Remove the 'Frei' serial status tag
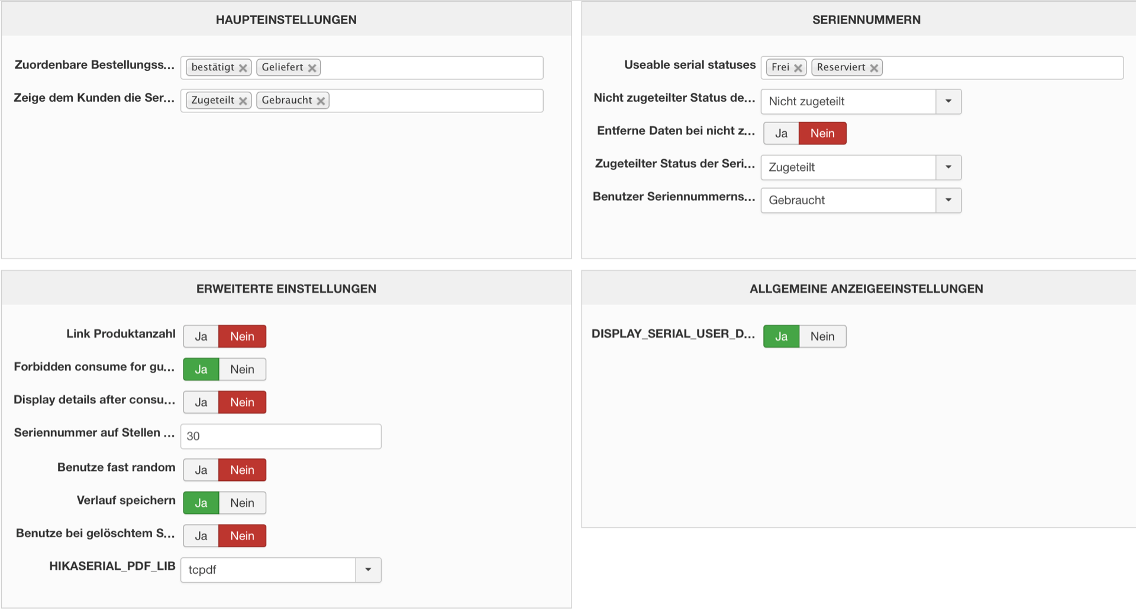1136x614 pixels. coord(798,68)
